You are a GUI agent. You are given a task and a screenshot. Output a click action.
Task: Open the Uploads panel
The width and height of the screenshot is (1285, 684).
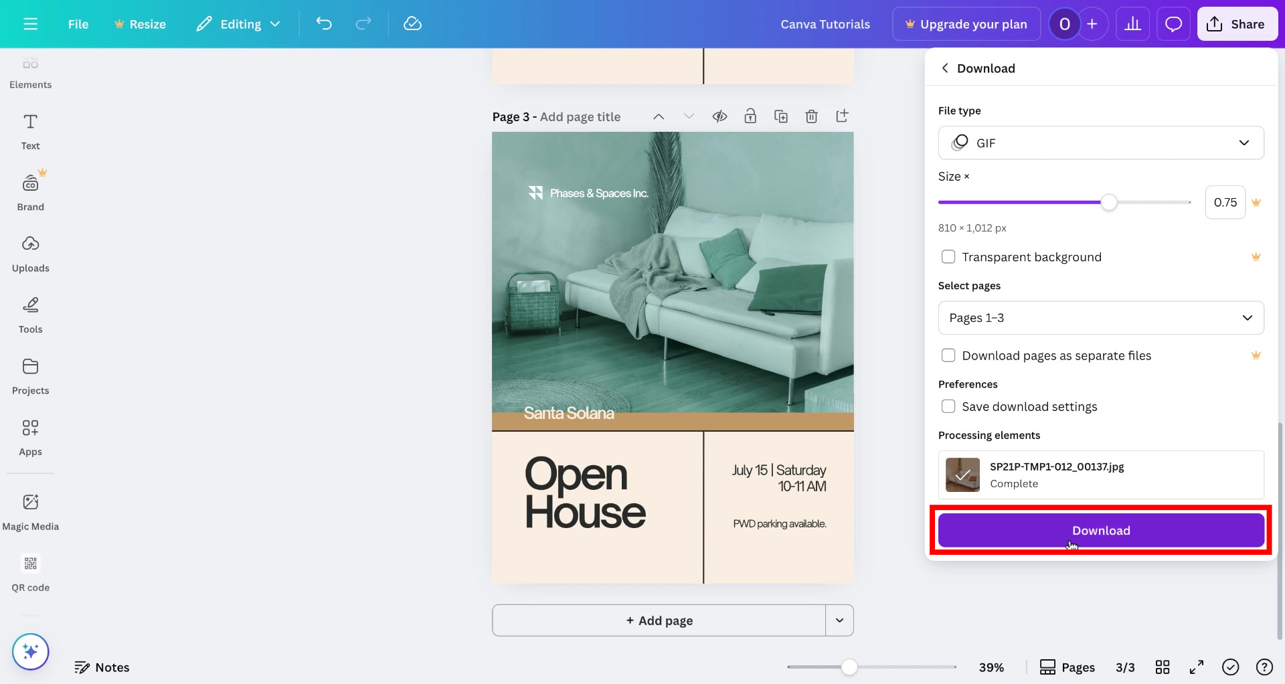30,252
